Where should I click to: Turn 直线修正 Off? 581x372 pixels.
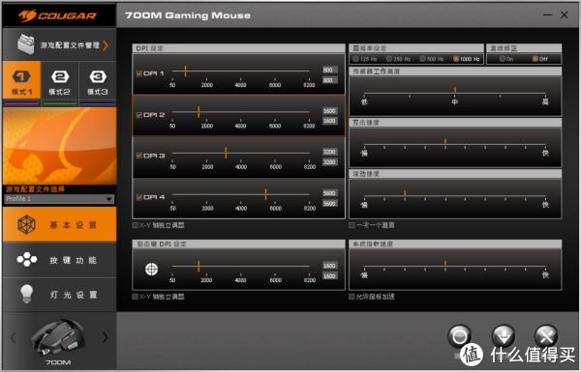535,59
